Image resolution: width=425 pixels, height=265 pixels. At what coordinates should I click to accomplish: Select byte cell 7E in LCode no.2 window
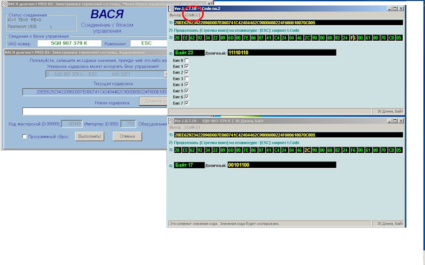[246, 38]
